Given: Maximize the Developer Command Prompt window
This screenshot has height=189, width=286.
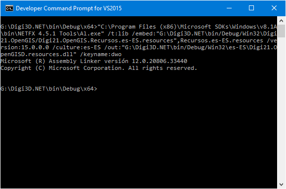Looking at the screenshot, I should point(251,8).
